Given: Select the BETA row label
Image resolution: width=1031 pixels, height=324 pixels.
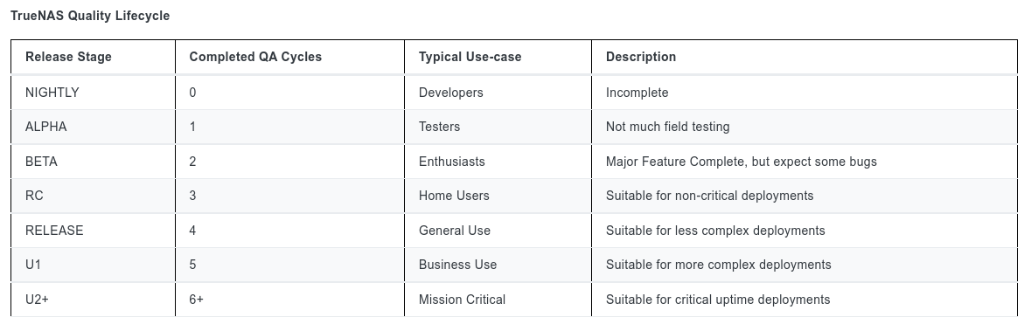Looking at the screenshot, I should [x=41, y=162].
